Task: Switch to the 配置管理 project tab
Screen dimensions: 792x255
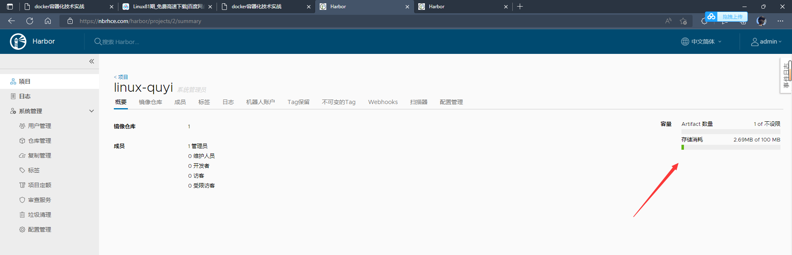Action: (x=451, y=102)
